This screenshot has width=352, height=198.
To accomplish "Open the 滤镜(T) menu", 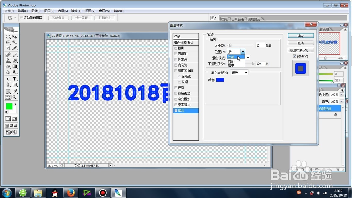I will click(76, 11).
